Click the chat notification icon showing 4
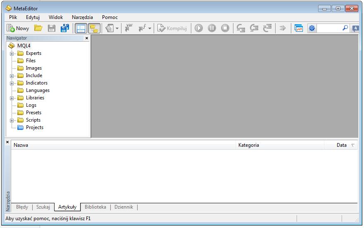Image resolution: width=364 pixels, height=228 pixels. 355,28
